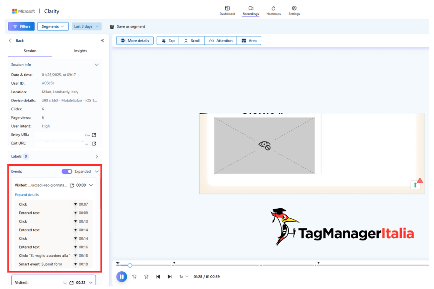Skip forward 30 seconds icon
Image resolution: width=434 pixels, height=289 pixels.
coord(146,277)
